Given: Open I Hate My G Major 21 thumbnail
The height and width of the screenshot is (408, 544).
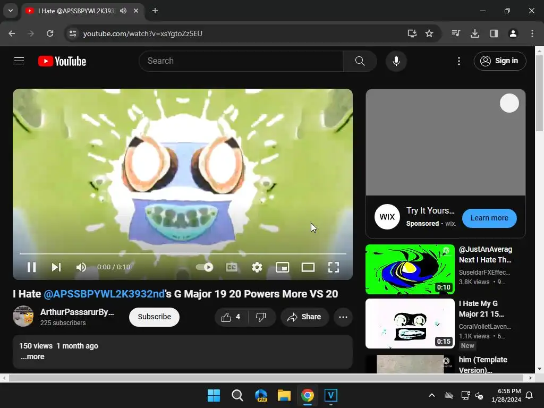Looking at the screenshot, I should coord(410,324).
